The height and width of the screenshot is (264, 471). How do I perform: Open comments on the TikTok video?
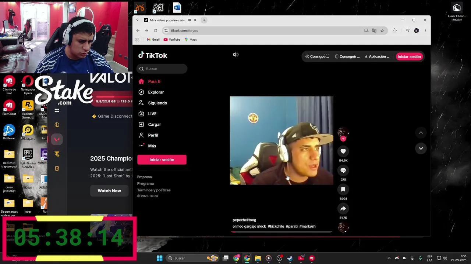click(343, 170)
